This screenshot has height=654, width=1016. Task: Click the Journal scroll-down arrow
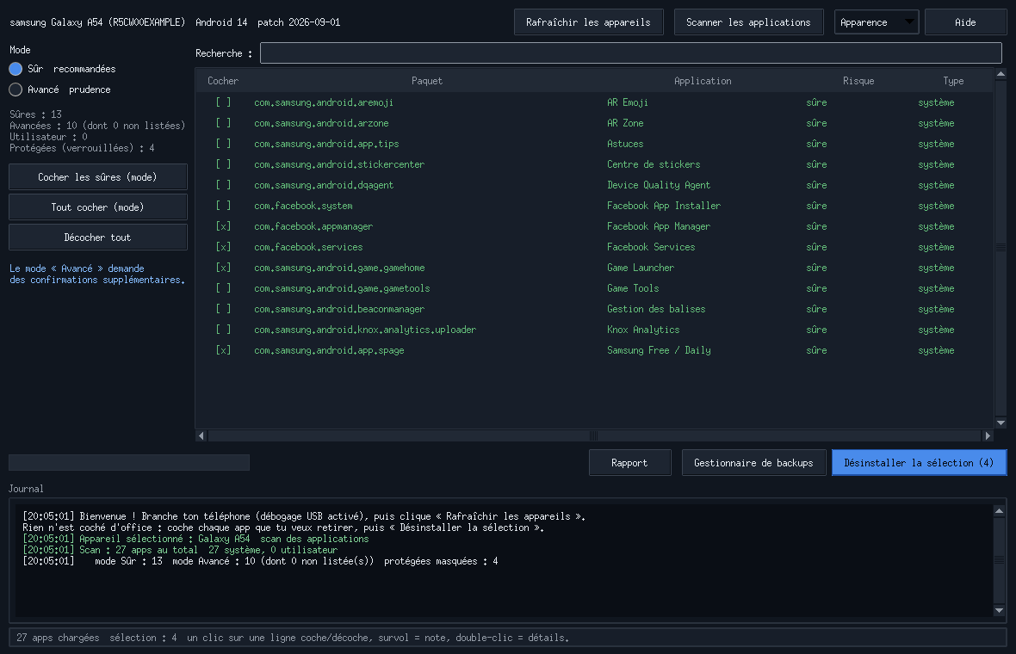(999, 611)
